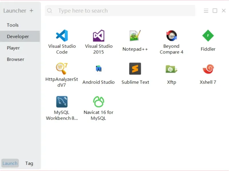Launch the Fiddler app
Screen dimensions: 229x171
[208, 36]
